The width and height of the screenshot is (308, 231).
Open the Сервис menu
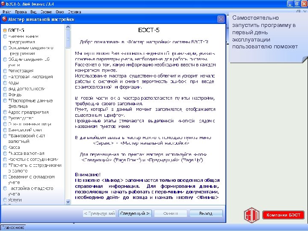[46, 12]
